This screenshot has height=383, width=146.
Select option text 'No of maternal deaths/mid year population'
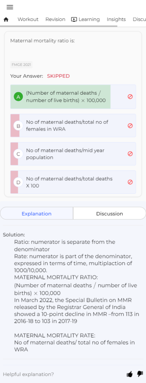pyautogui.click(x=65, y=154)
